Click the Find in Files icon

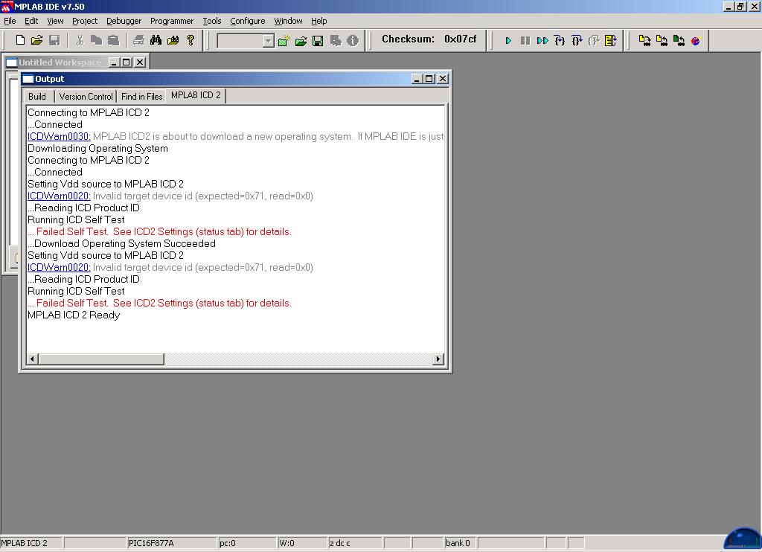pyautogui.click(x=173, y=40)
